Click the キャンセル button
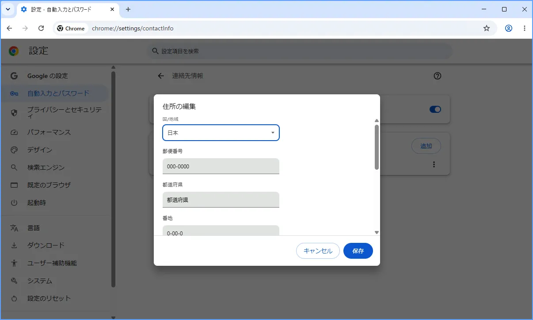Viewport: 533px width, 320px height. coord(318,251)
